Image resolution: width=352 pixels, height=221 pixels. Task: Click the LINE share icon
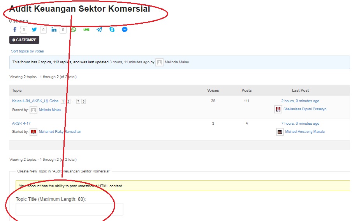(x=86, y=30)
